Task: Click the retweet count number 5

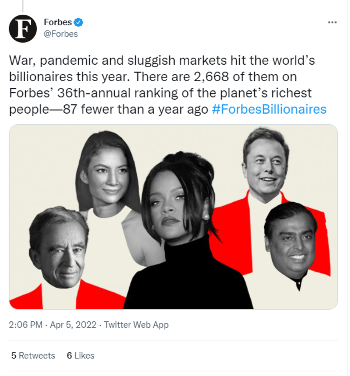Action: (14, 356)
